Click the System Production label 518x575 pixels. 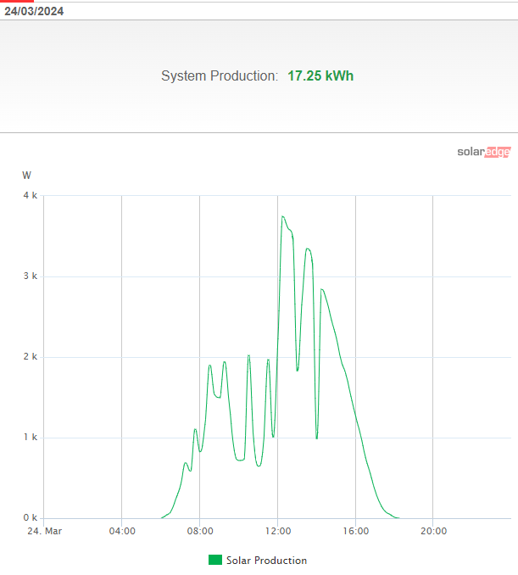coord(220,76)
